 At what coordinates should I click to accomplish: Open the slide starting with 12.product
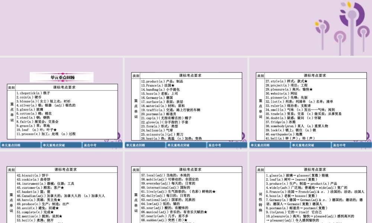point(186,103)
